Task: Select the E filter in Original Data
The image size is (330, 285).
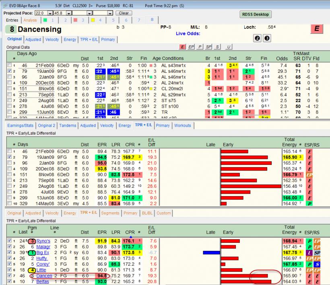Action: 182,47
